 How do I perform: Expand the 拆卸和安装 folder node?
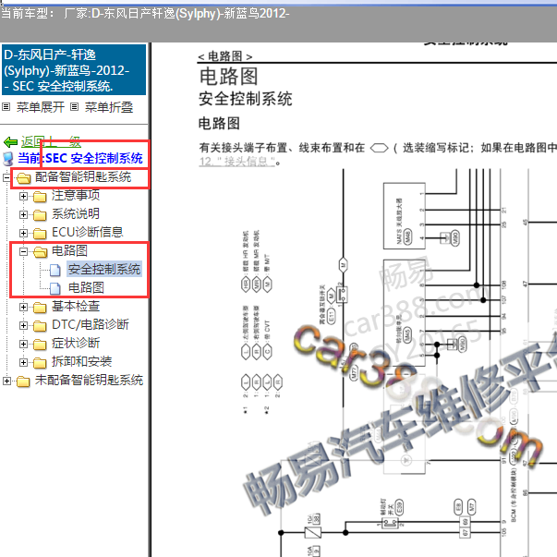23,362
